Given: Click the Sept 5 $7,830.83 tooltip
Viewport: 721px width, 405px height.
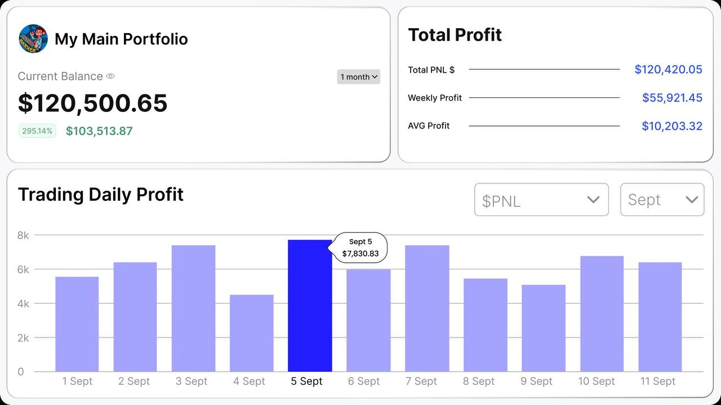Looking at the screenshot, I should [361, 247].
